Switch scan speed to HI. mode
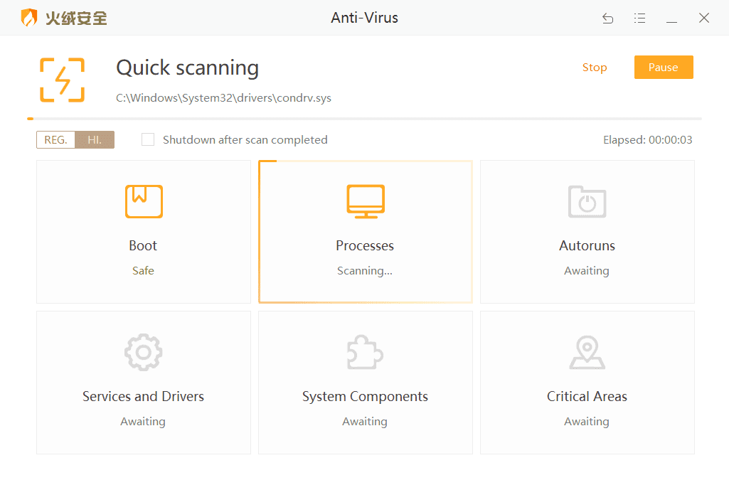The height and width of the screenshot is (480, 729). (95, 140)
